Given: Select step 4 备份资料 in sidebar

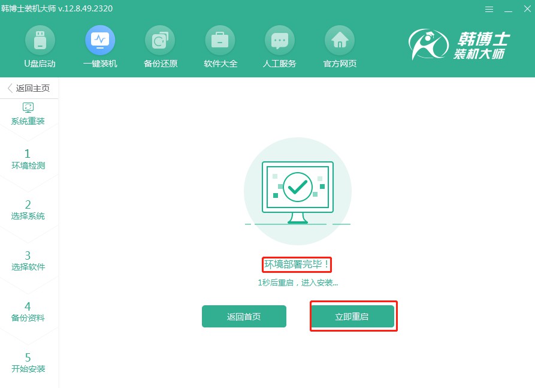Looking at the screenshot, I should (28, 312).
